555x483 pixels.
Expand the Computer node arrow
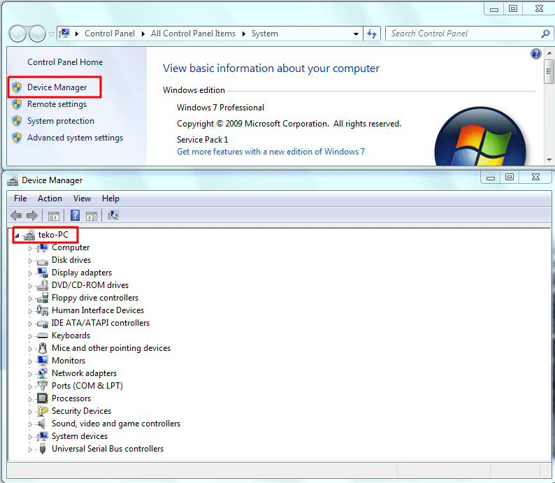[30, 248]
